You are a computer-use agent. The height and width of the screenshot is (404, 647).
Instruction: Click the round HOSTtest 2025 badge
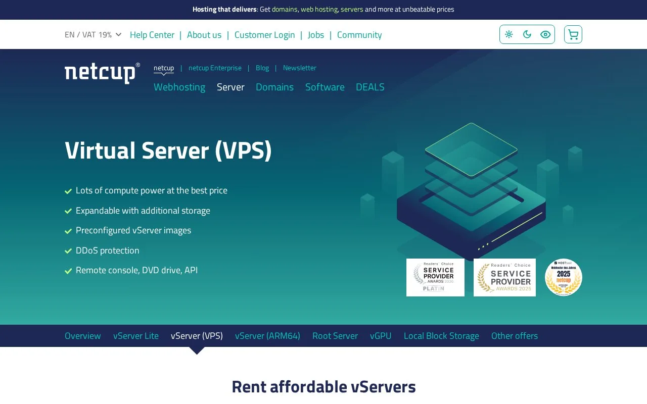pyautogui.click(x=564, y=277)
